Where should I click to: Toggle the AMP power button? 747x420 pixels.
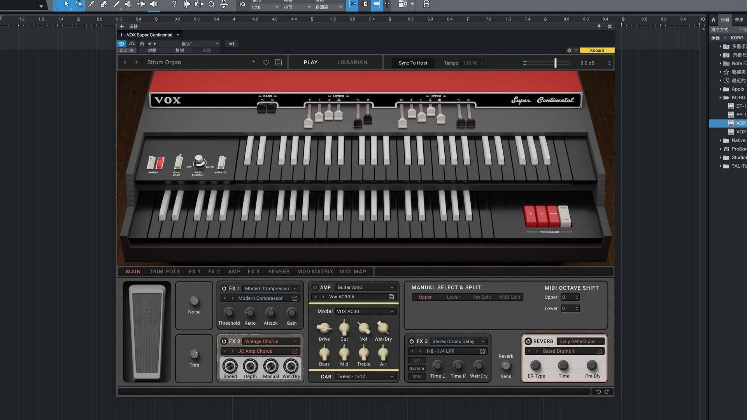tap(315, 287)
